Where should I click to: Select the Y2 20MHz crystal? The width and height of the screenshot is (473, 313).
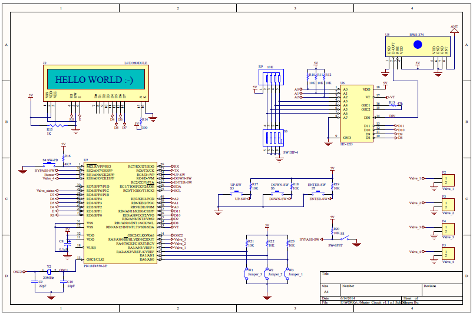coord(49,271)
